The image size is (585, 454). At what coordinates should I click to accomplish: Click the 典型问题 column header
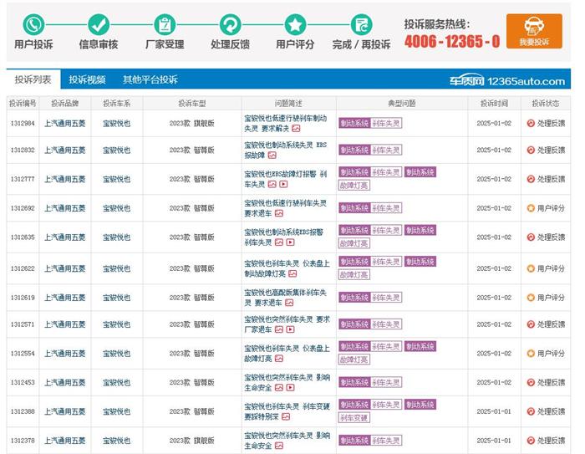click(402, 104)
